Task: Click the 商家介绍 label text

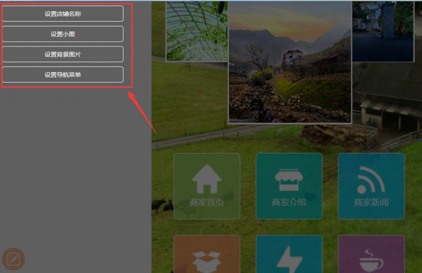Action: click(x=289, y=202)
